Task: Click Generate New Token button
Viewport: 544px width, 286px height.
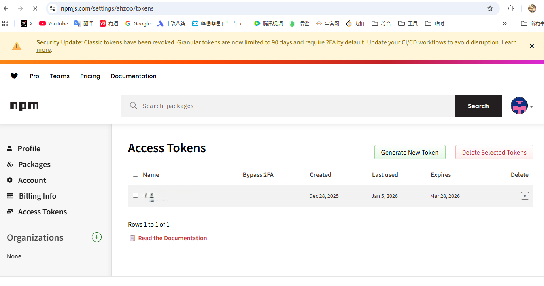Action: point(410,152)
